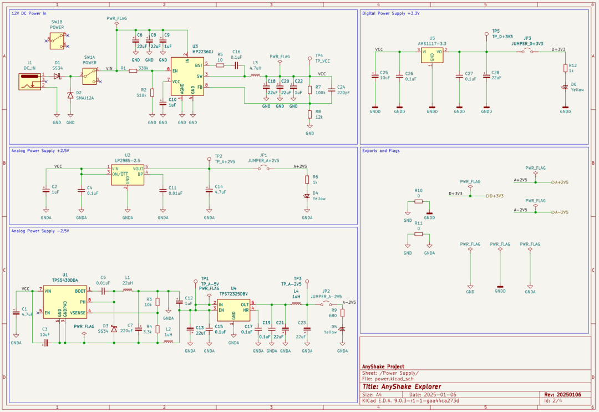Click the '12V DC Power In' section title

tap(29, 13)
